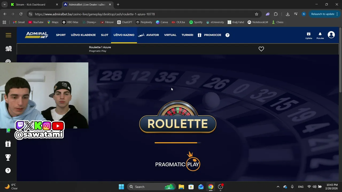Open the media controls icon
342x192 pixels.
pos(296,14)
